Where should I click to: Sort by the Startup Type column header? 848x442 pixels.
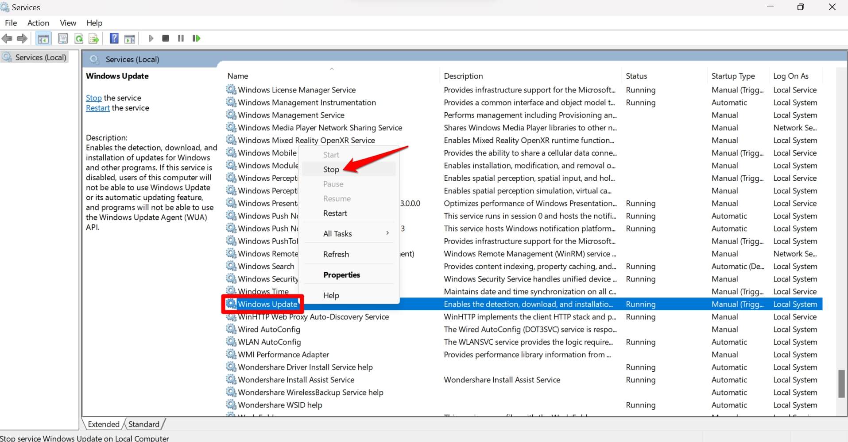tap(738, 76)
